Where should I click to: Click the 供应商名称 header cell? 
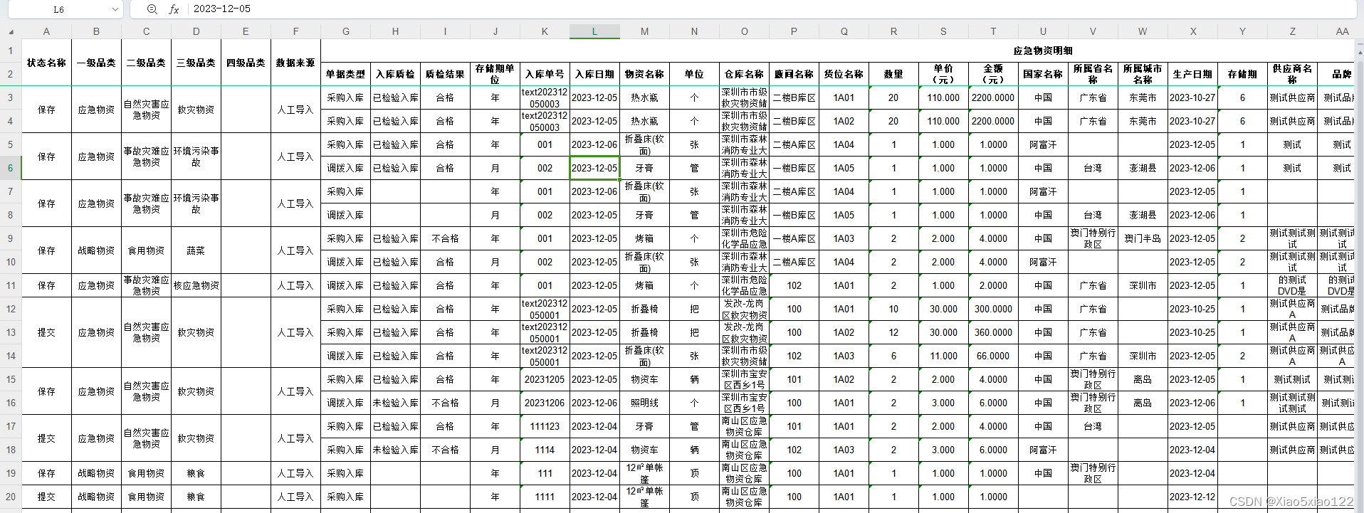click(x=1292, y=74)
